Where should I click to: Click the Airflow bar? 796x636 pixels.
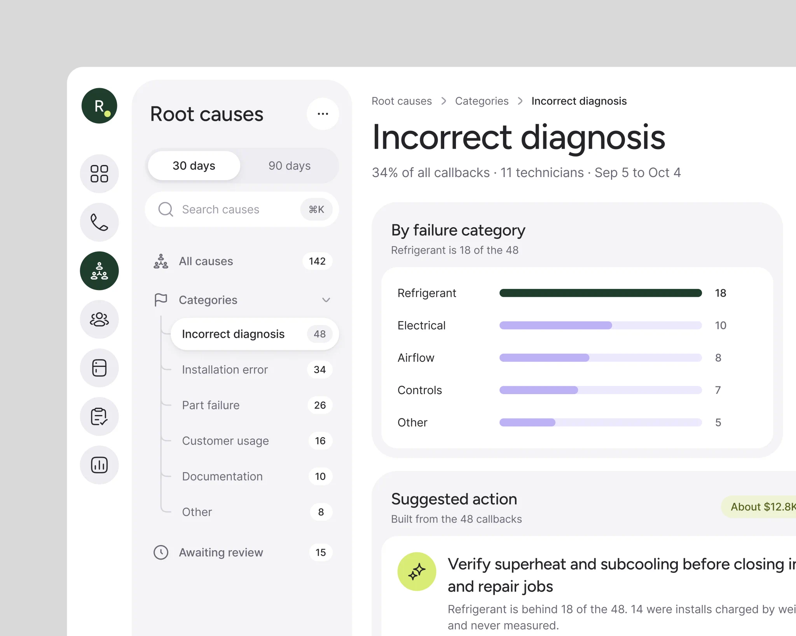coord(600,358)
